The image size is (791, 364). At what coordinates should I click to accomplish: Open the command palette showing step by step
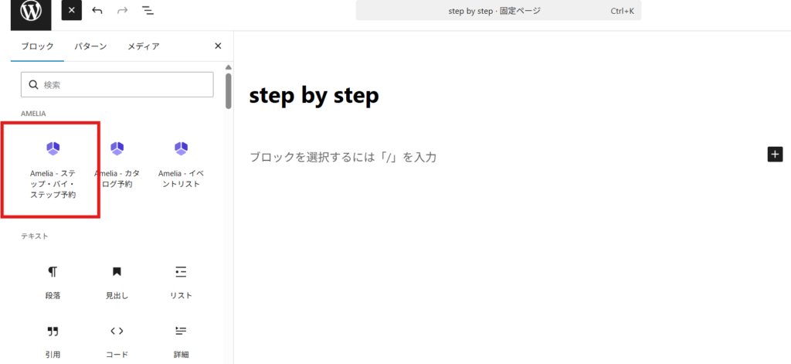click(498, 11)
